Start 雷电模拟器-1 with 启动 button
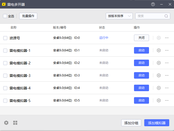The image size is (174, 131). click(141, 50)
